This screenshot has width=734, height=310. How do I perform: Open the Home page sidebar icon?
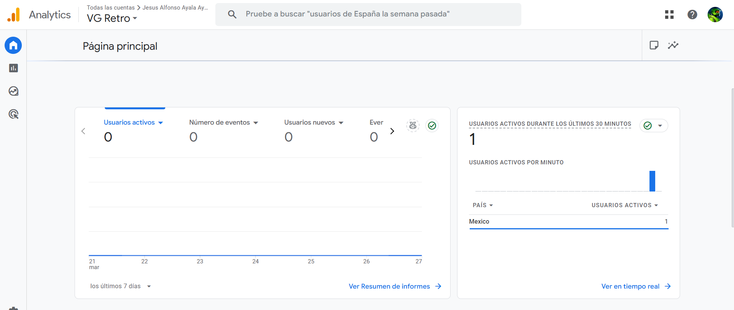click(13, 45)
